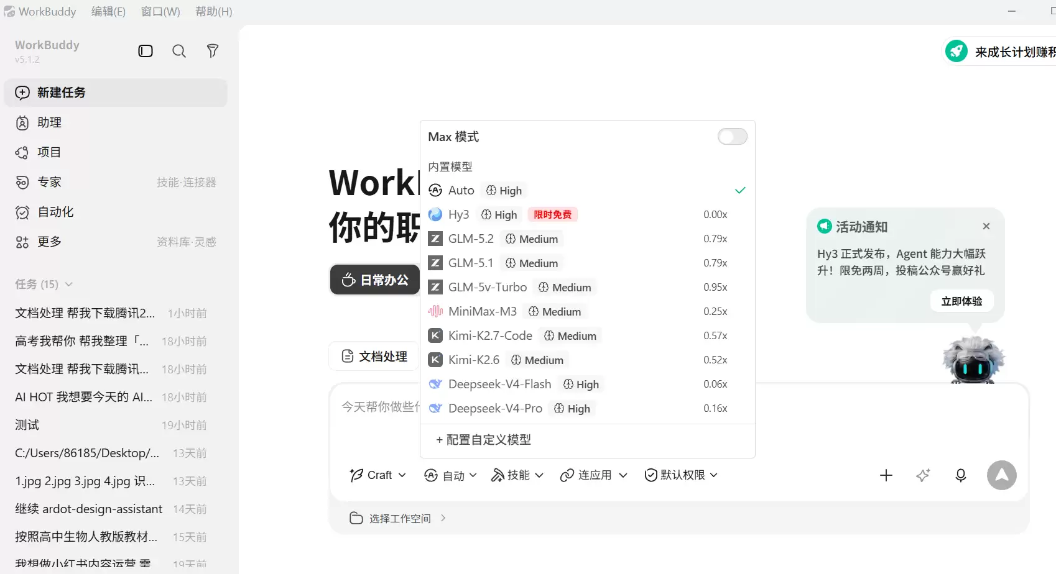Click 立即体验 in the notification

[961, 301]
